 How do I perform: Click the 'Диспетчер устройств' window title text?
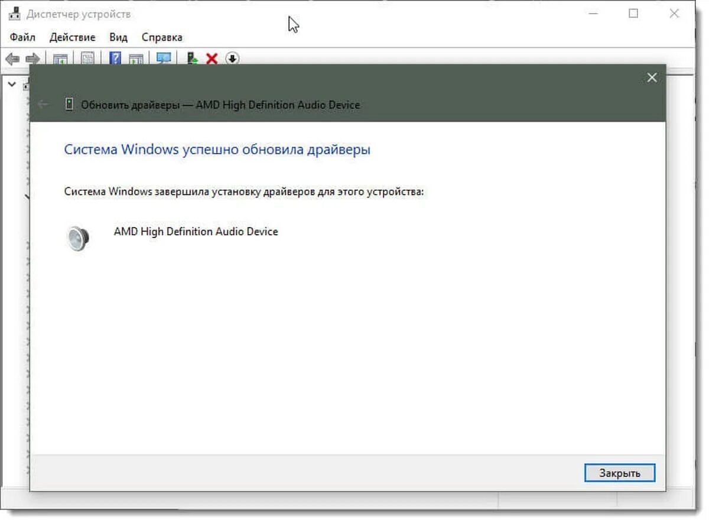(x=79, y=14)
